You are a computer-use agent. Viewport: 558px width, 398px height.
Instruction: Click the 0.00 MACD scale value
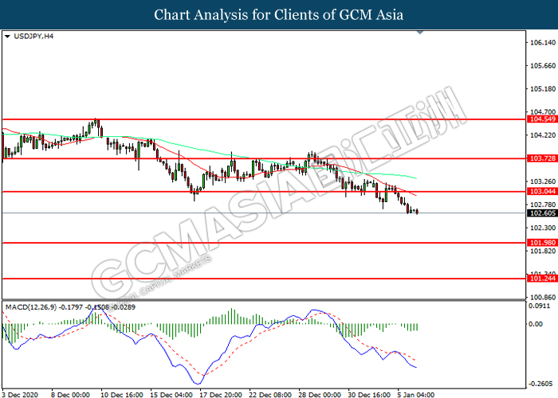pos(536,324)
